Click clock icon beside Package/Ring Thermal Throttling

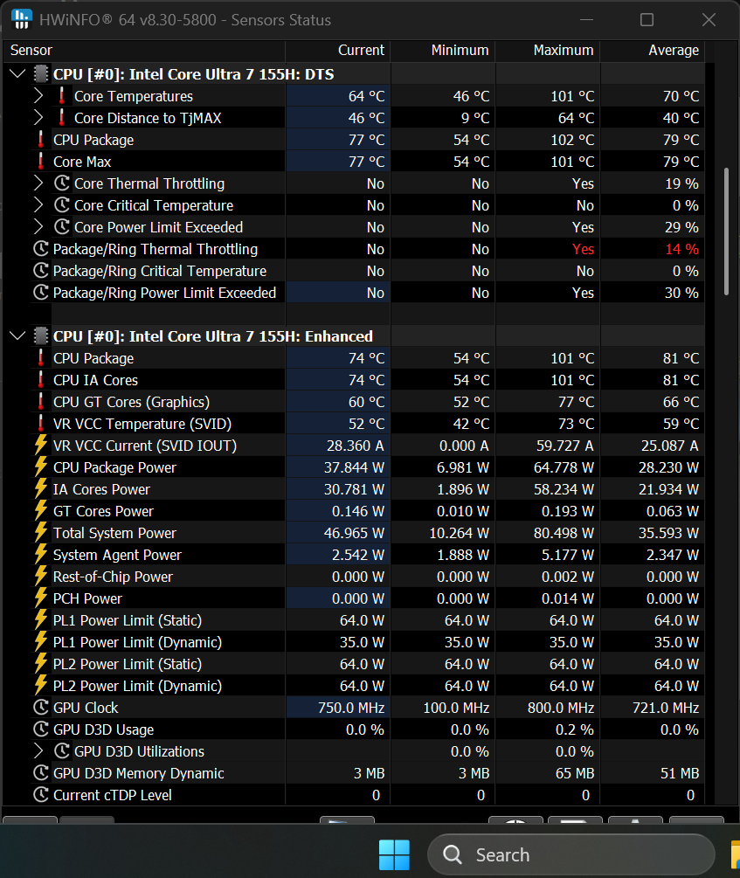pos(41,249)
